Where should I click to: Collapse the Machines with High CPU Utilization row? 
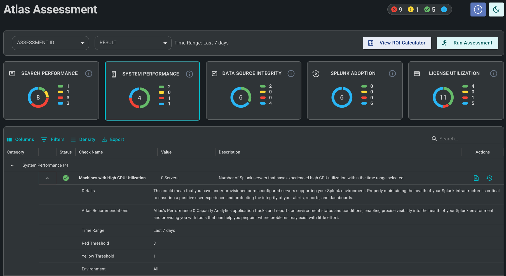coord(47,178)
